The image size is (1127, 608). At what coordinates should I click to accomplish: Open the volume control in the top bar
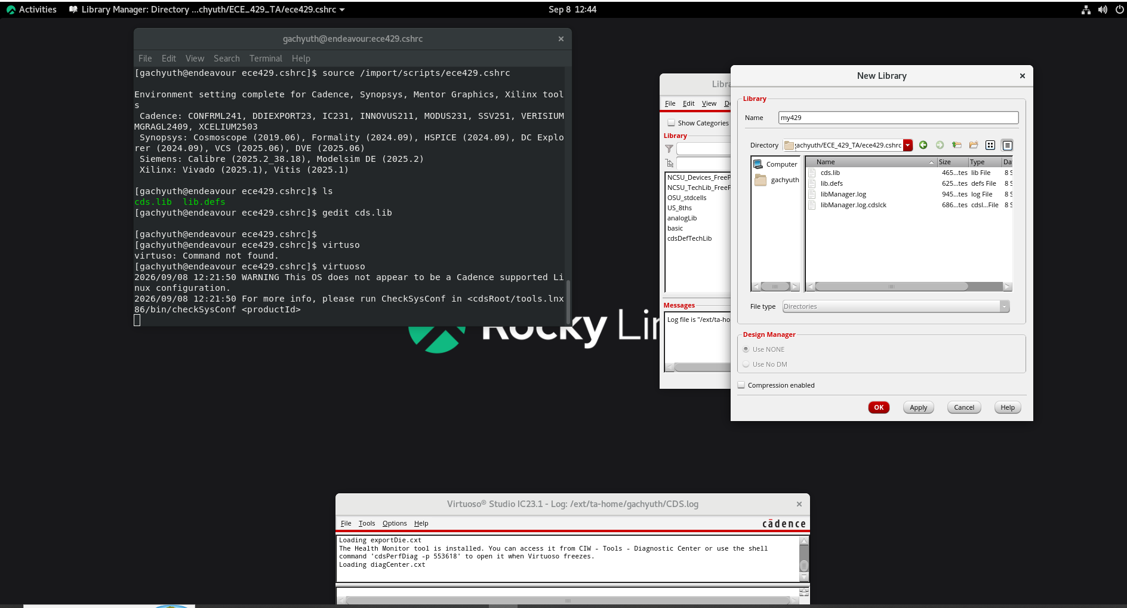pyautogui.click(x=1103, y=10)
